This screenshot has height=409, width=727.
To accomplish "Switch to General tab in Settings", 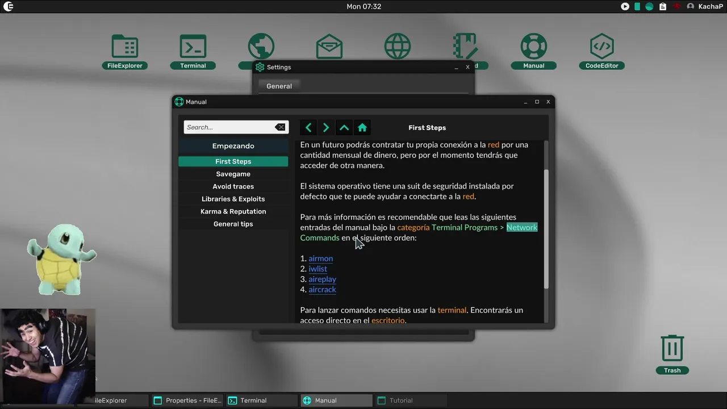I will [x=279, y=86].
